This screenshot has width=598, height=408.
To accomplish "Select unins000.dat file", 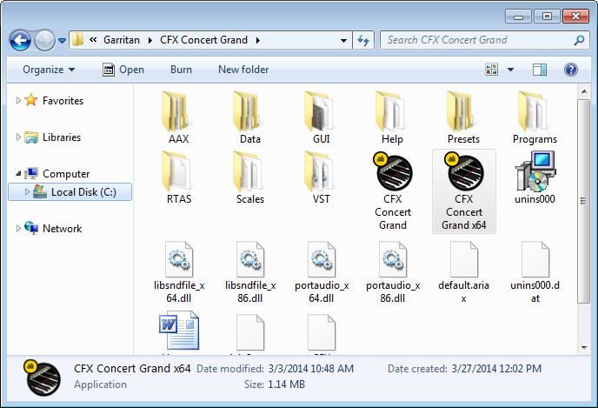I will (x=535, y=272).
